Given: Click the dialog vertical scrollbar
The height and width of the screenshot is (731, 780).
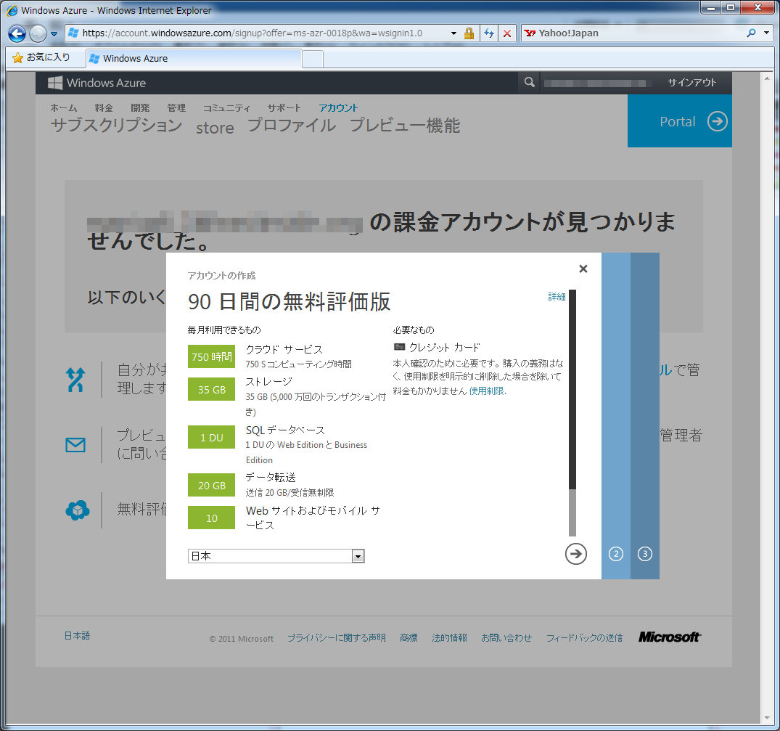Looking at the screenshot, I should point(572,412).
